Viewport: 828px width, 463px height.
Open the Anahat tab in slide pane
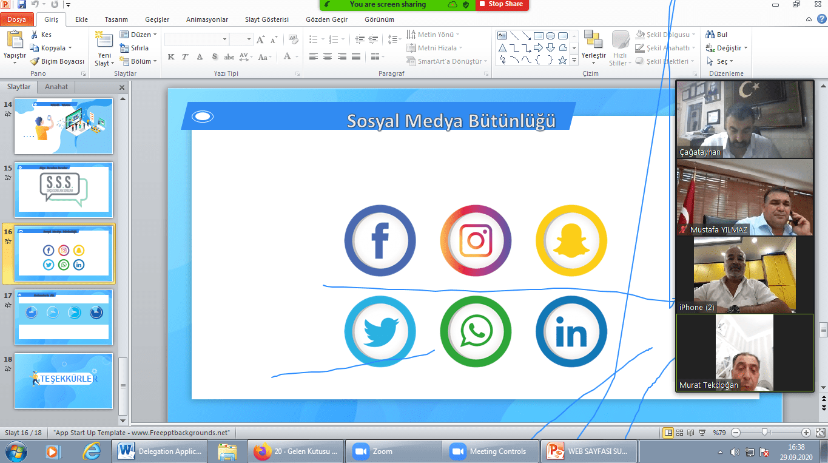point(56,87)
